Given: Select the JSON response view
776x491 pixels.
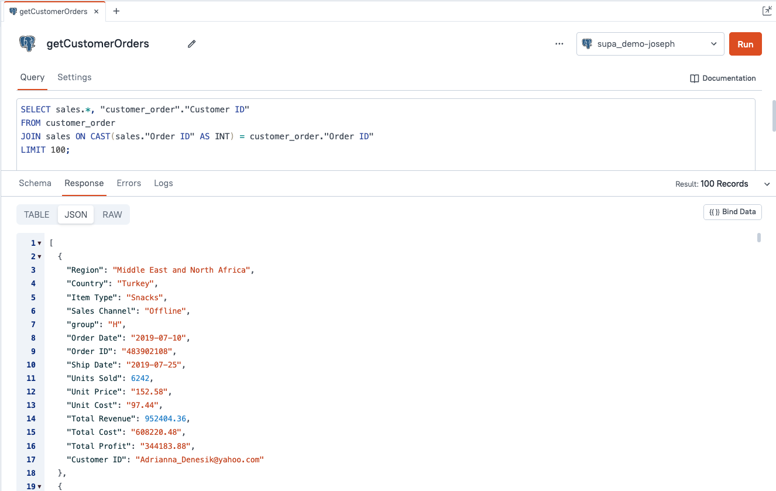Looking at the screenshot, I should pos(75,214).
